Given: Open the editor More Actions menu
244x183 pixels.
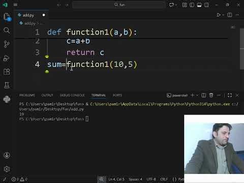Looking at the screenshot, I should [237, 15].
